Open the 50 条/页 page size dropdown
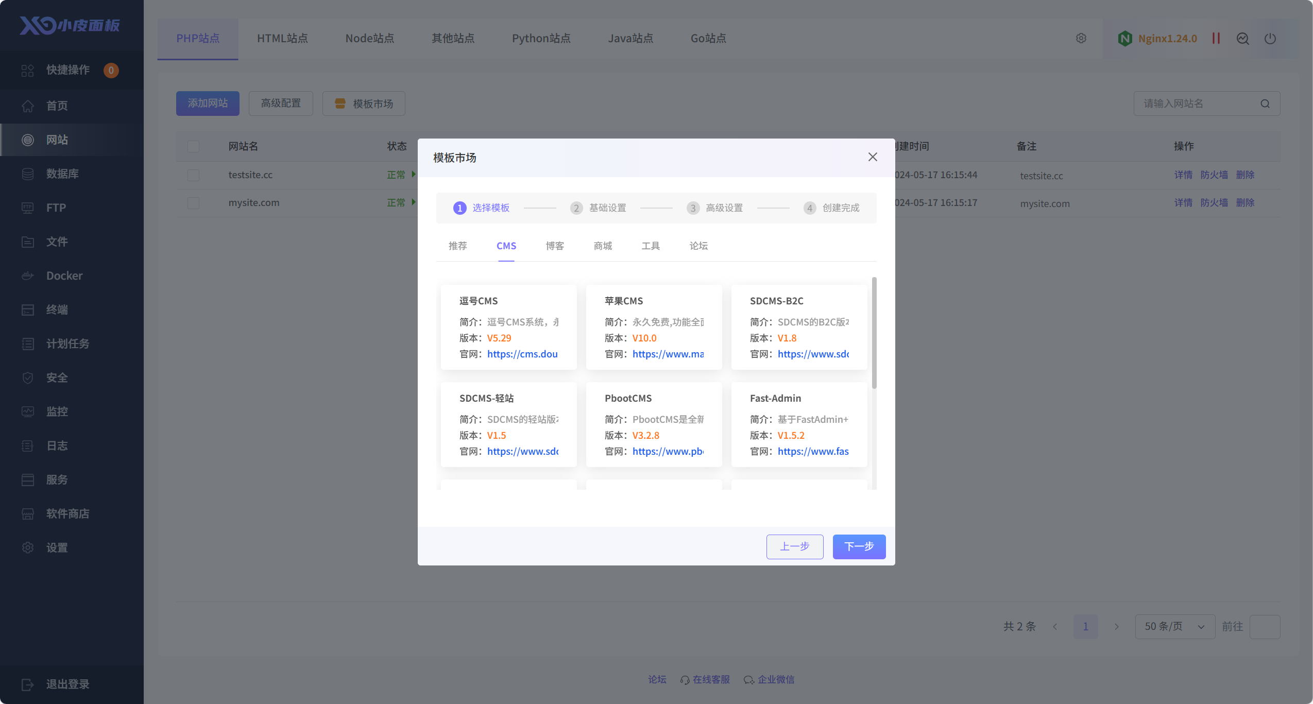Screen dimensions: 1313x704 coord(1174,627)
